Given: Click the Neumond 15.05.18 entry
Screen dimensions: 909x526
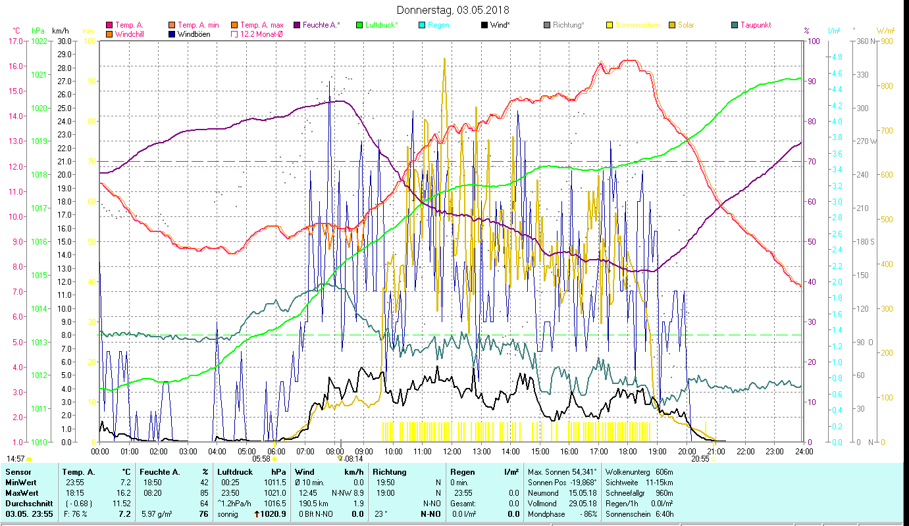Looking at the screenshot, I should coord(563,493).
